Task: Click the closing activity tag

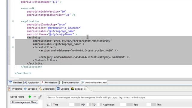Action: pos(35,63)
